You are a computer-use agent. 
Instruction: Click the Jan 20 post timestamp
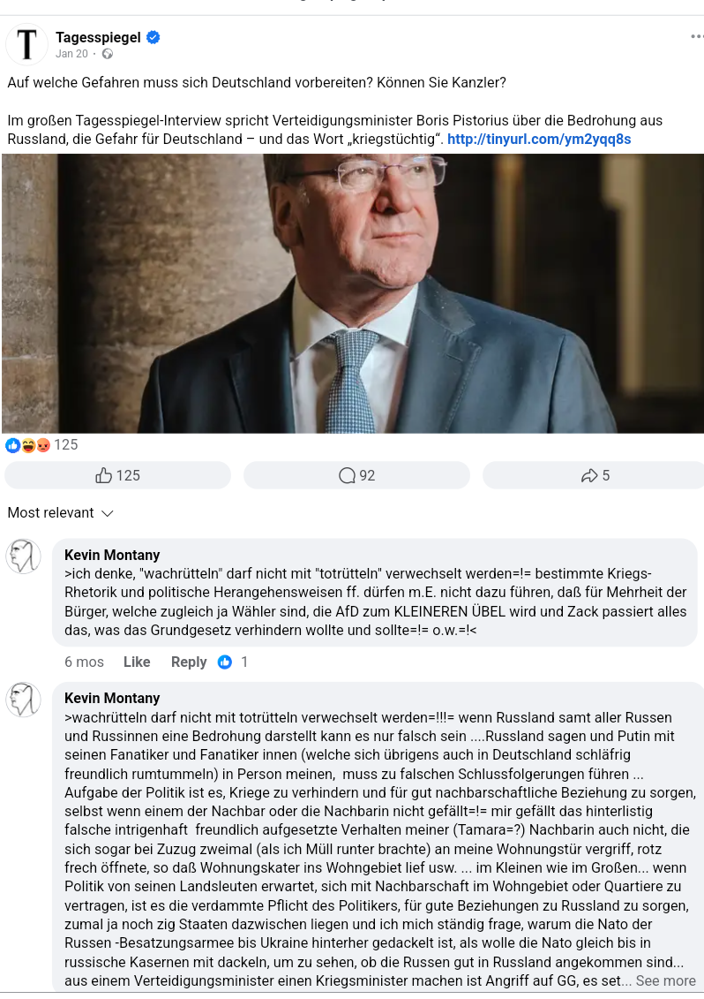[71, 54]
